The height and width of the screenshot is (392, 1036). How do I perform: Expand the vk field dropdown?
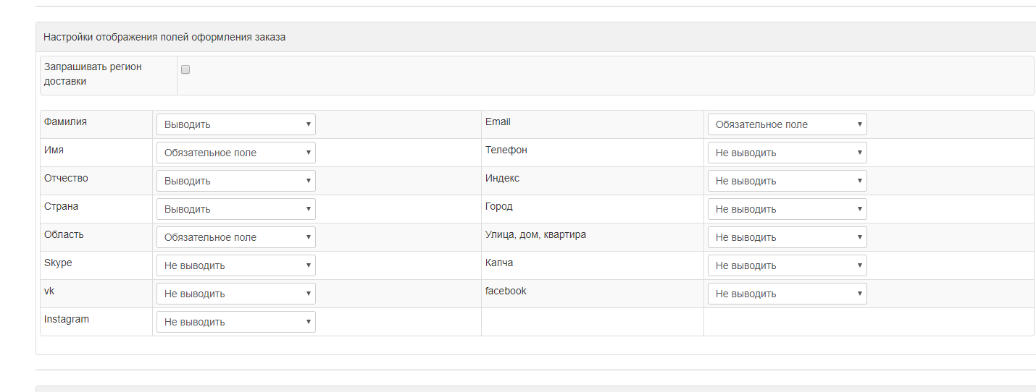236,294
